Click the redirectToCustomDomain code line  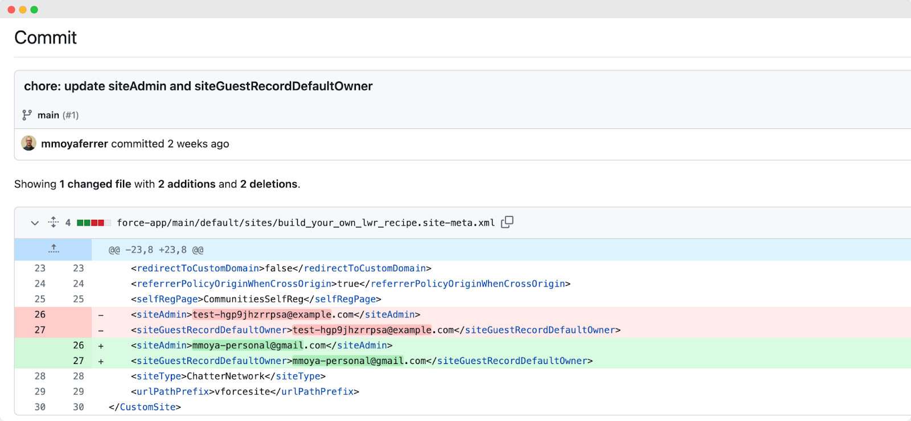point(281,268)
